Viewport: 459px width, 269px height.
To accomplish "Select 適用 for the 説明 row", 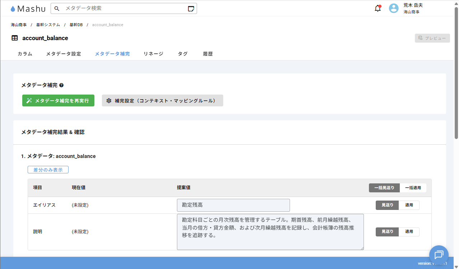I will tap(409, 232).
